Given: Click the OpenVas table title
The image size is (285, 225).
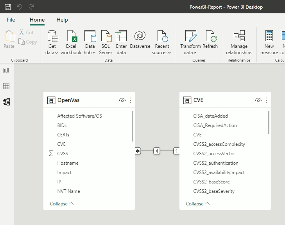Looking at the screenshot, I should pos(68,100).
